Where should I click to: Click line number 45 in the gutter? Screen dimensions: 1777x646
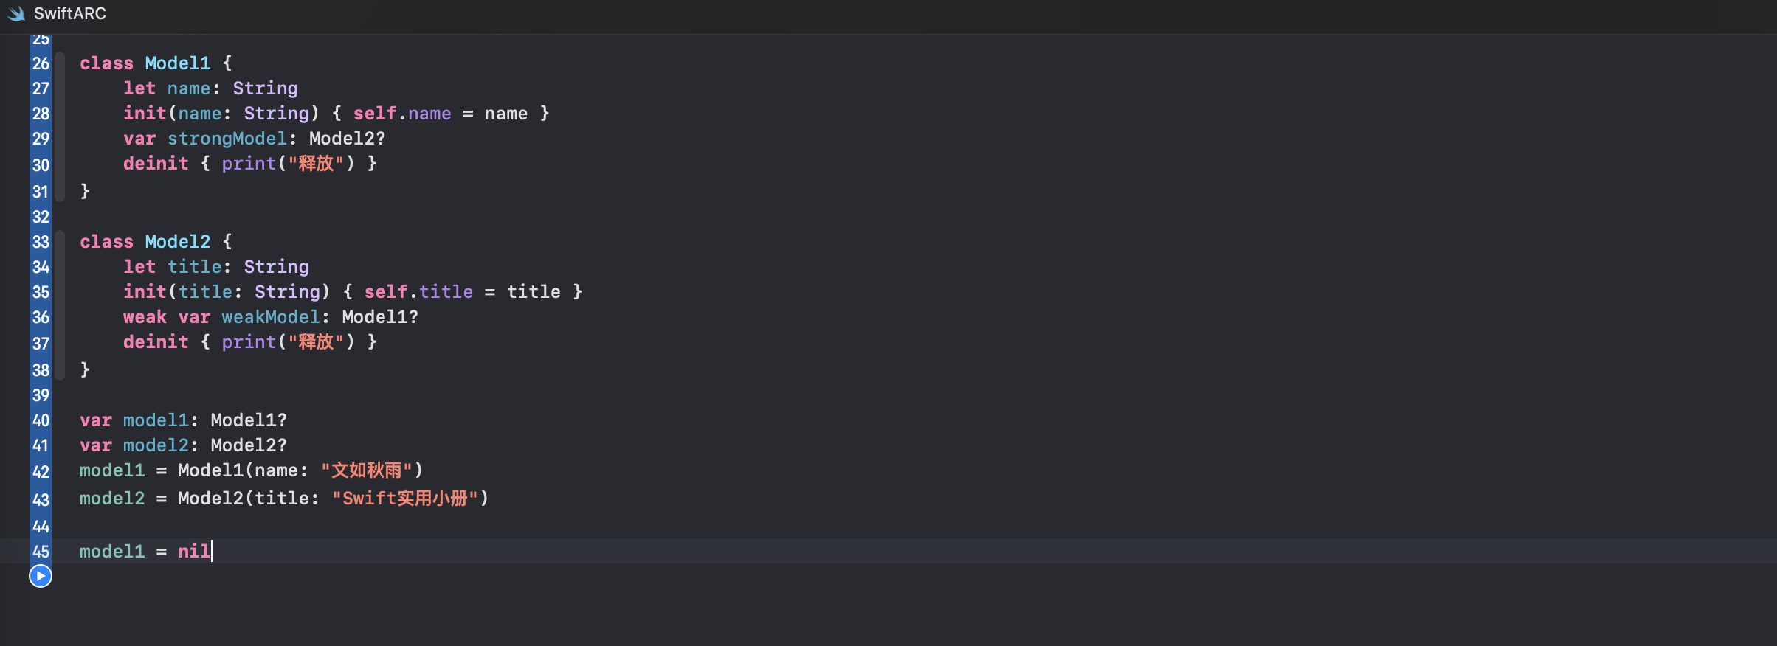41,552
